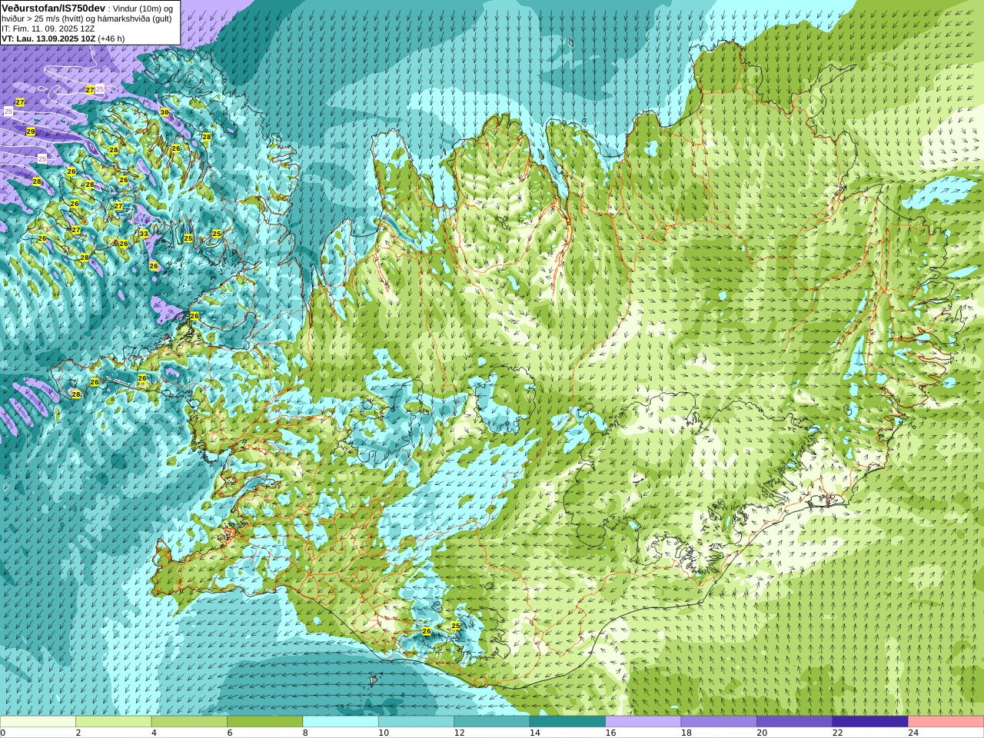Select the lavender 16–18 legend swatch
The image size is (984, 738).
643,722
